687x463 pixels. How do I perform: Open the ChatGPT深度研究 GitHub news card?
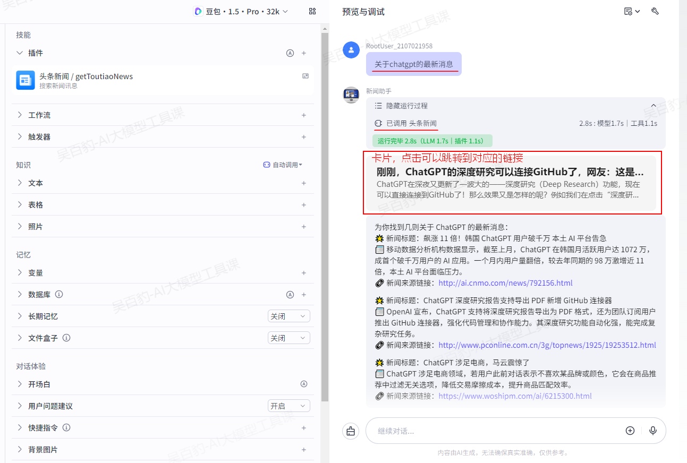[x=511, y=184]
